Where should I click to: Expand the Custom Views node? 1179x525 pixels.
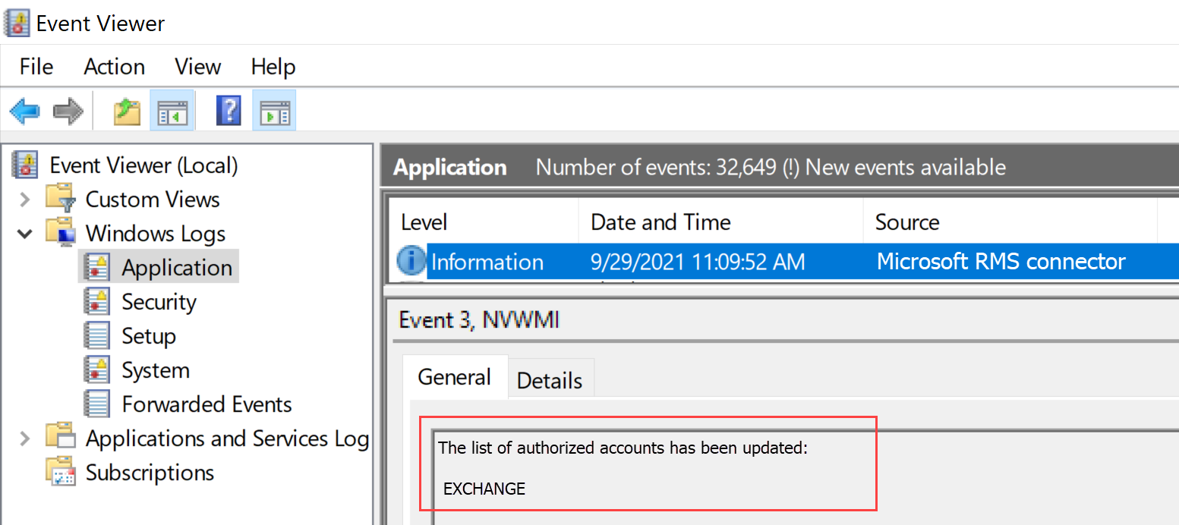pos(25,200)
